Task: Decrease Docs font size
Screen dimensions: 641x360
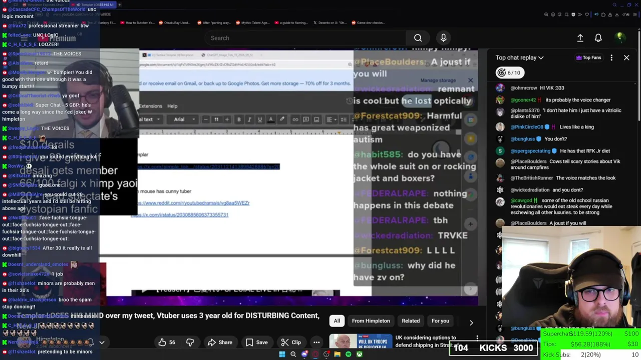Action: tap(205, 119)
